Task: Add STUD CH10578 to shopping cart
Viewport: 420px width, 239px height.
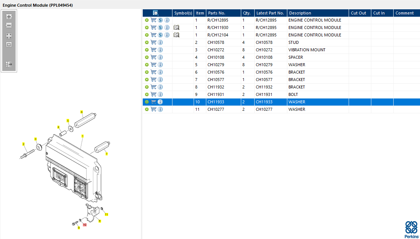Action: (x=154, y=42)
